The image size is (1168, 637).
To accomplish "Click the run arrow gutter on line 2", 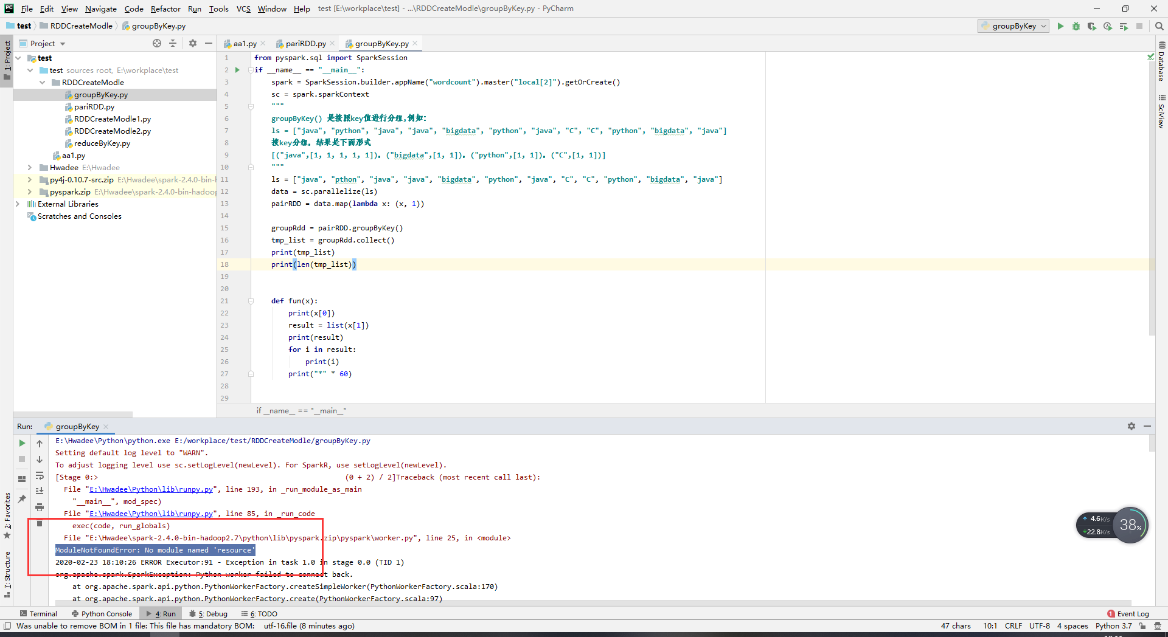I will point(237,69).
